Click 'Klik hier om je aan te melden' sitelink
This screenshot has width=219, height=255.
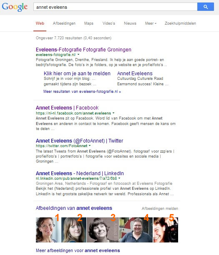pos(77,73)
